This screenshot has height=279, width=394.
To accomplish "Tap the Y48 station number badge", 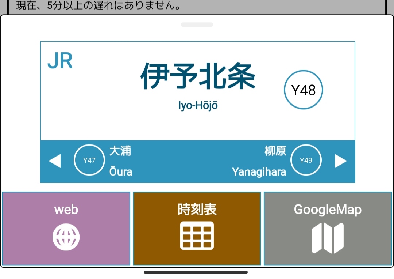I will point(304,90).
